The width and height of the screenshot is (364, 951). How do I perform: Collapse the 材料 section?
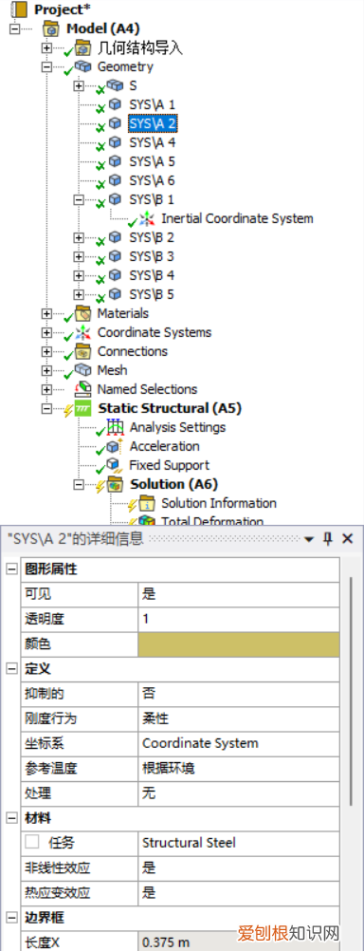(x=11, y=818)
